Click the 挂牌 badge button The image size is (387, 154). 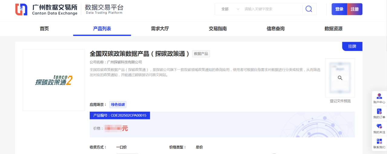[x=352, y=46]
